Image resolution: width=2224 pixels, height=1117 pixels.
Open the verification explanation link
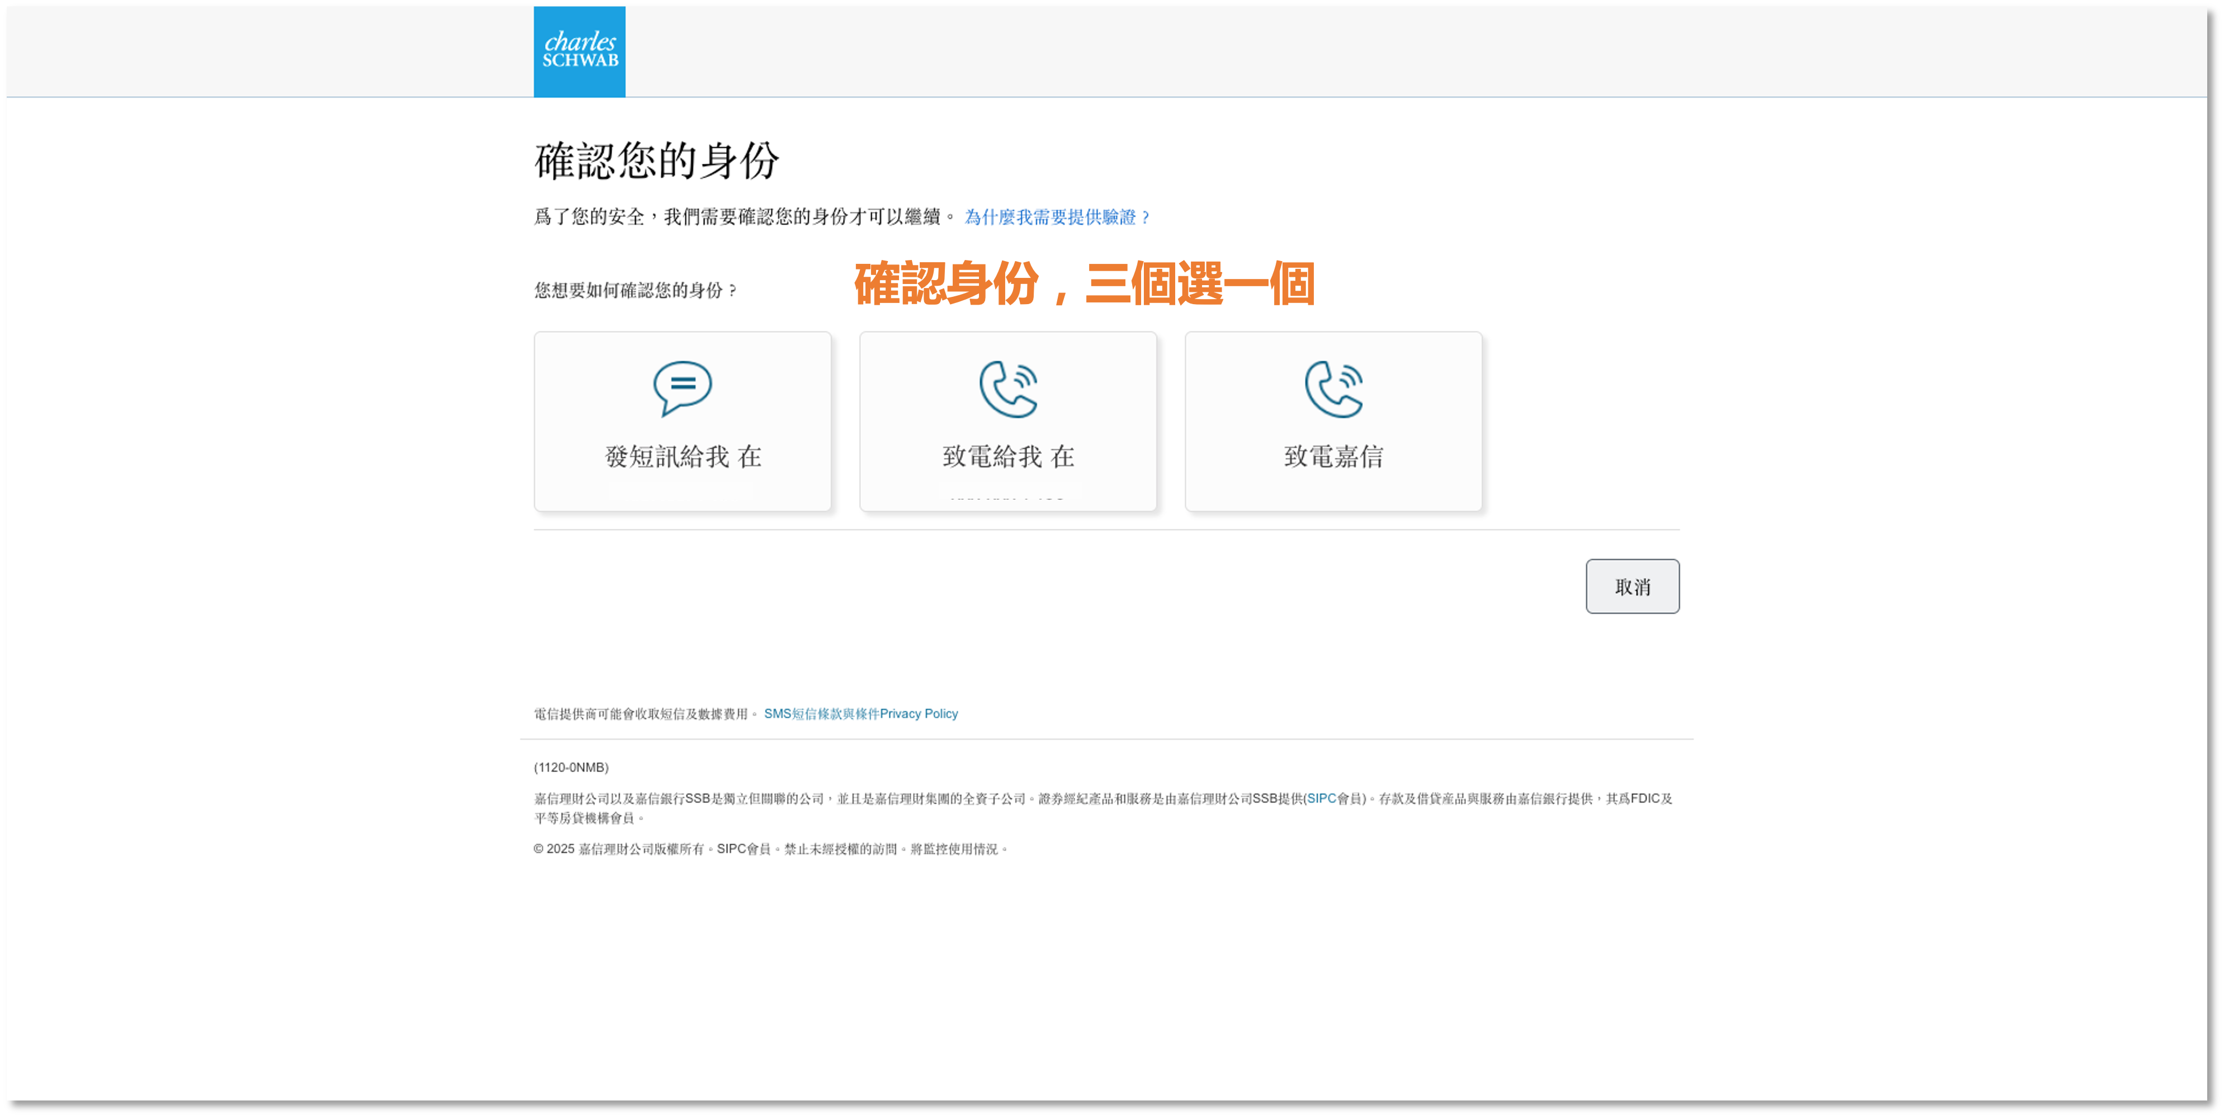coord(1057,217)
